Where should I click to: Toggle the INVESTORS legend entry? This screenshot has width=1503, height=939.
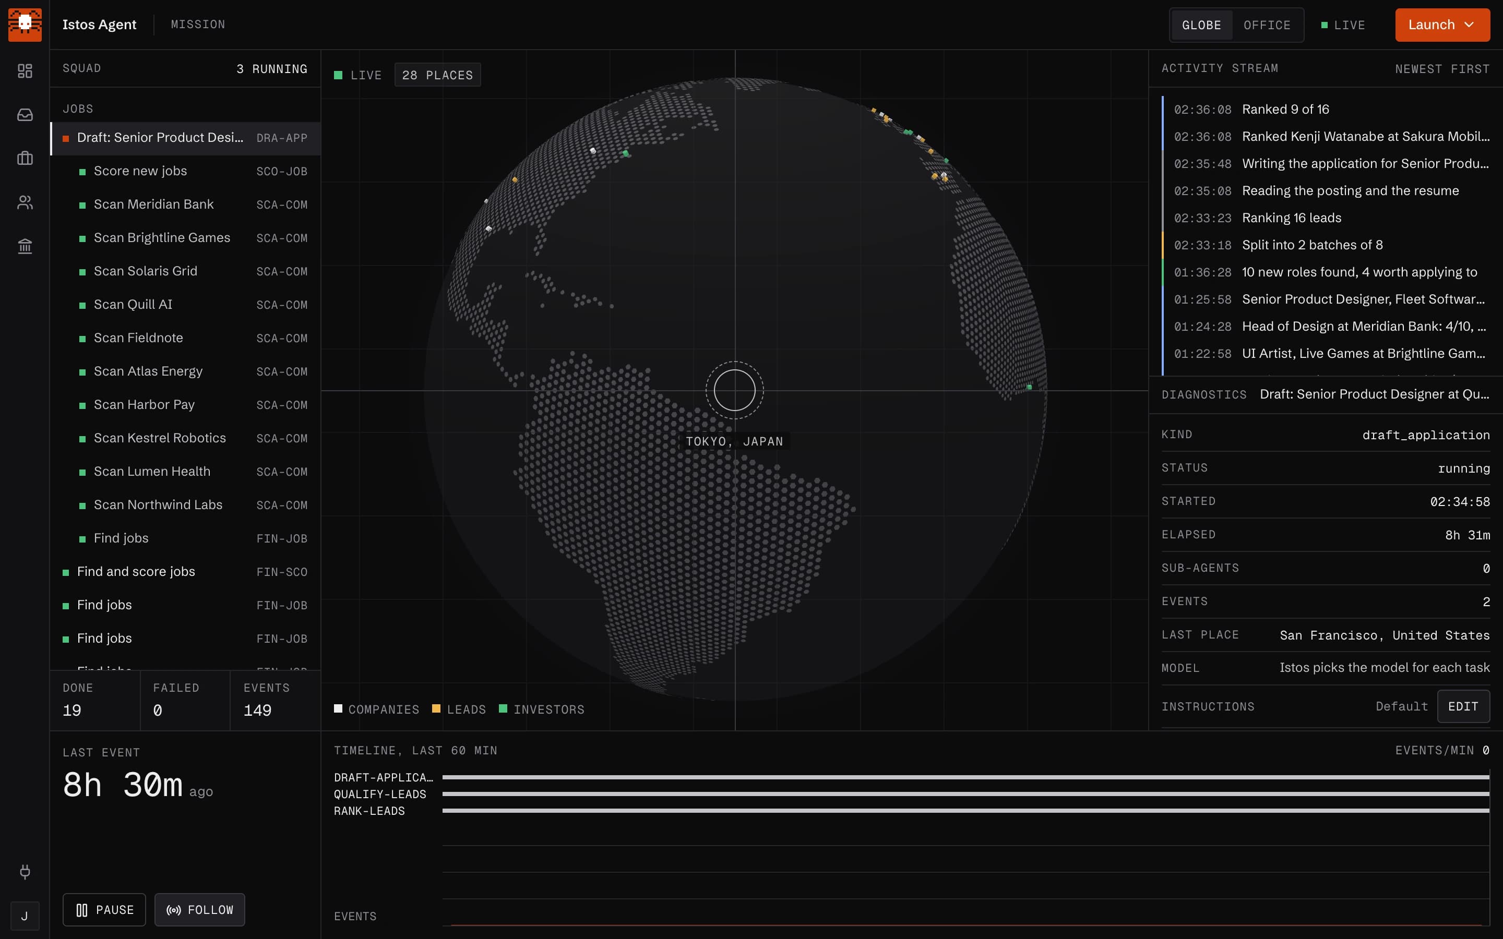tap(542, 709)
